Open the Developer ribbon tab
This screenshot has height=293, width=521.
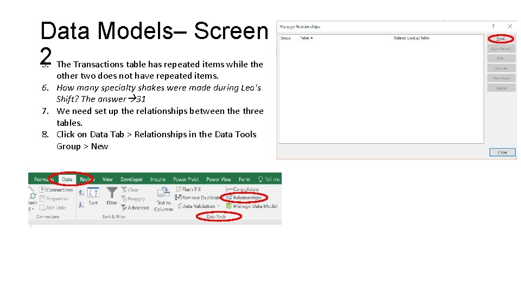pyautogui.click(x=131, y=180)
